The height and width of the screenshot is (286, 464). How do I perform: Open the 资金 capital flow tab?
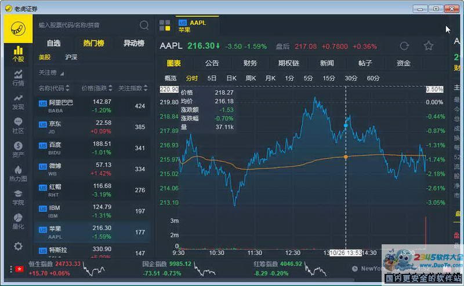click(403, 63)
